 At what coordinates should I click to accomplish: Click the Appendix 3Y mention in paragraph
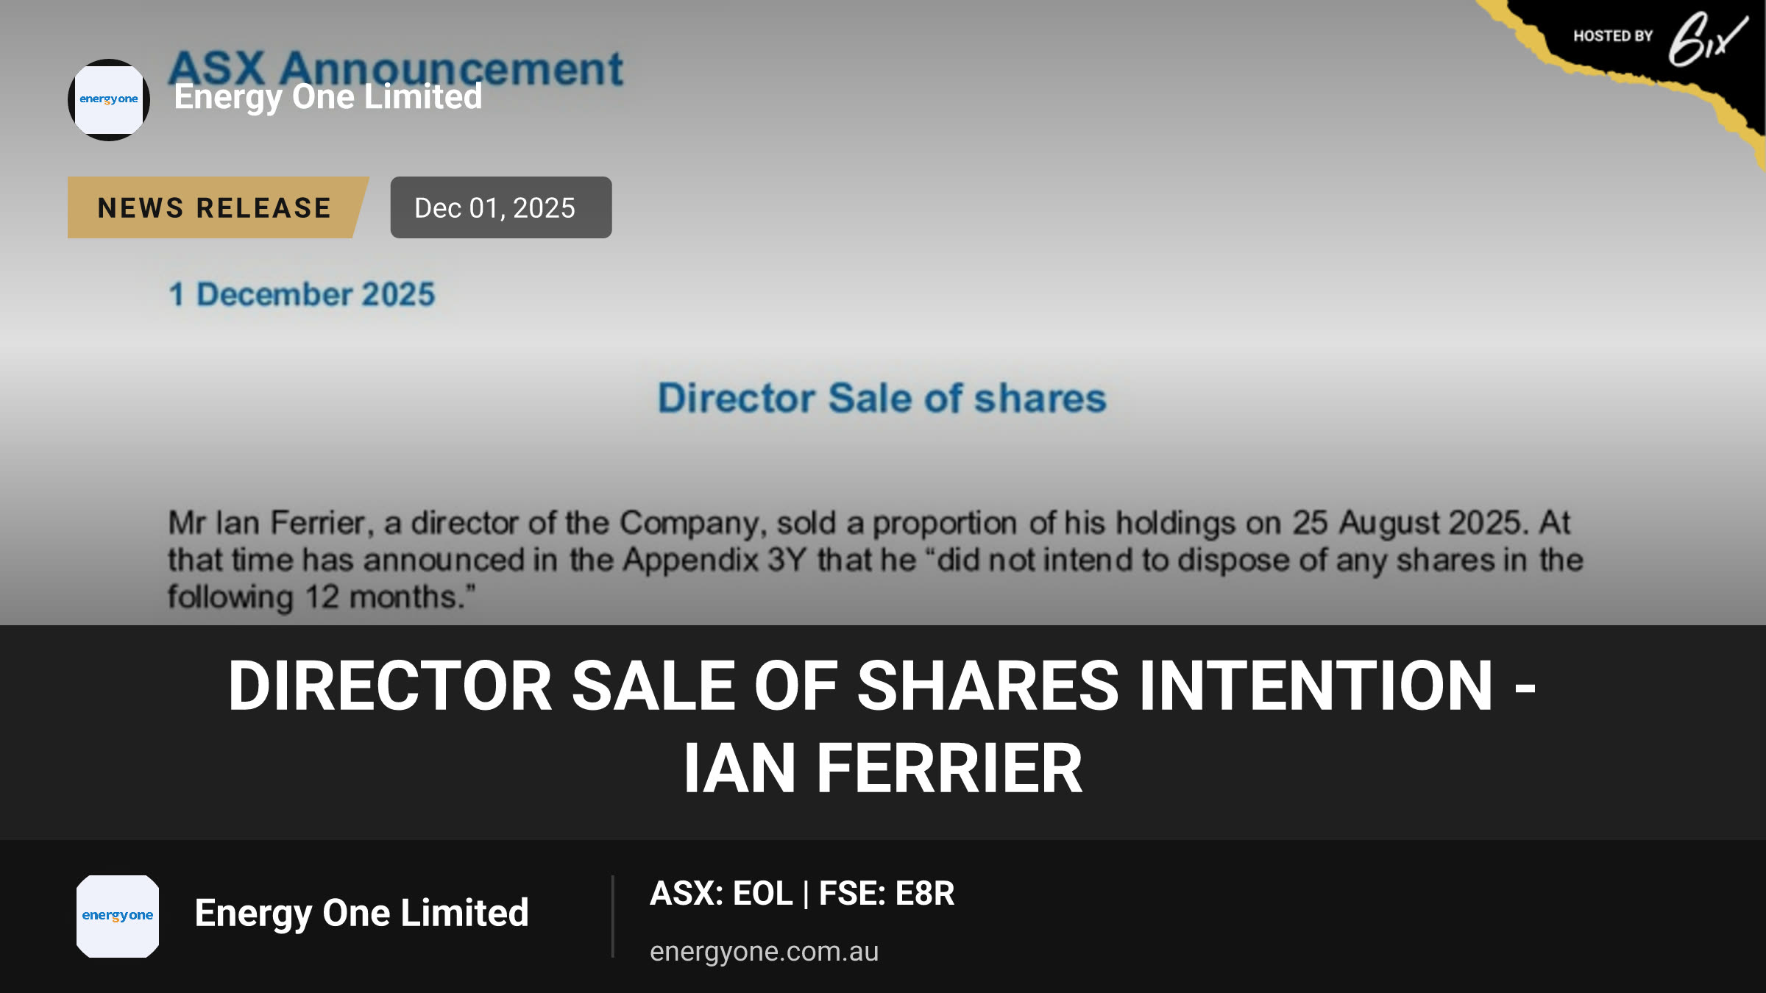pos(714,560)
